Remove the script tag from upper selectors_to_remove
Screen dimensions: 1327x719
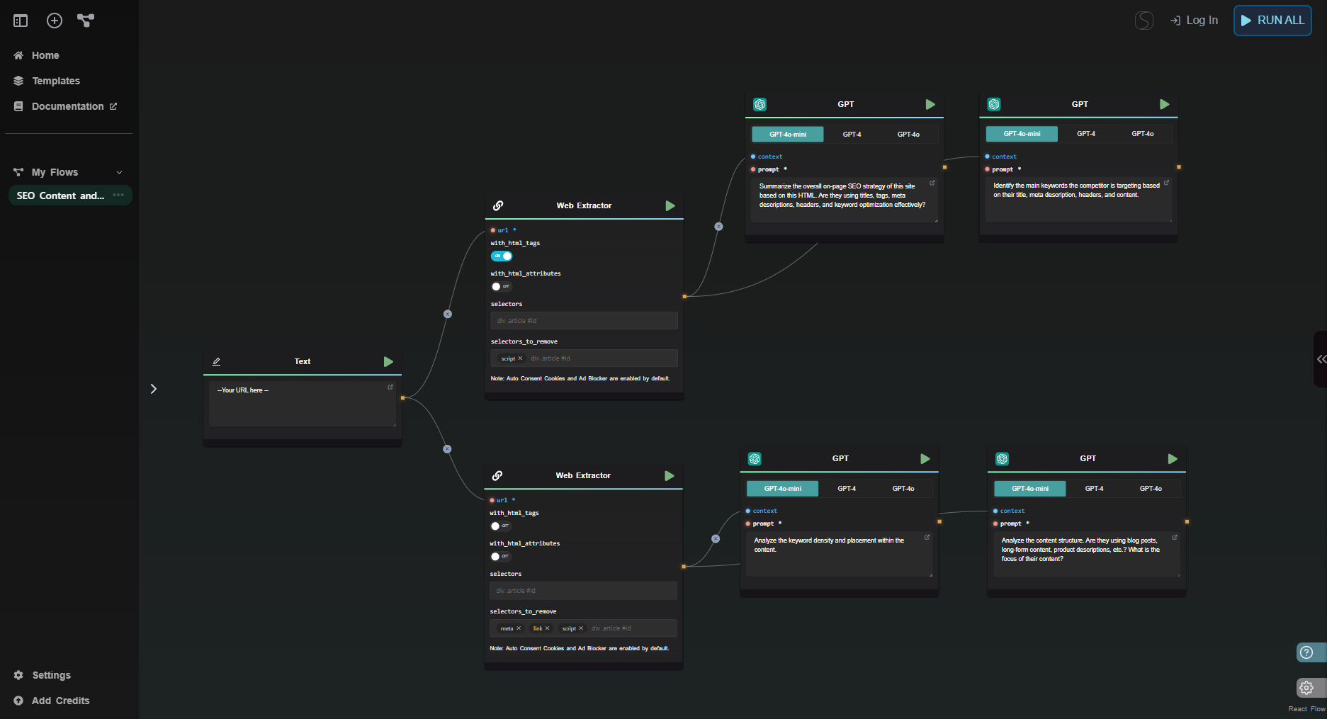click(x=520, y=358)
